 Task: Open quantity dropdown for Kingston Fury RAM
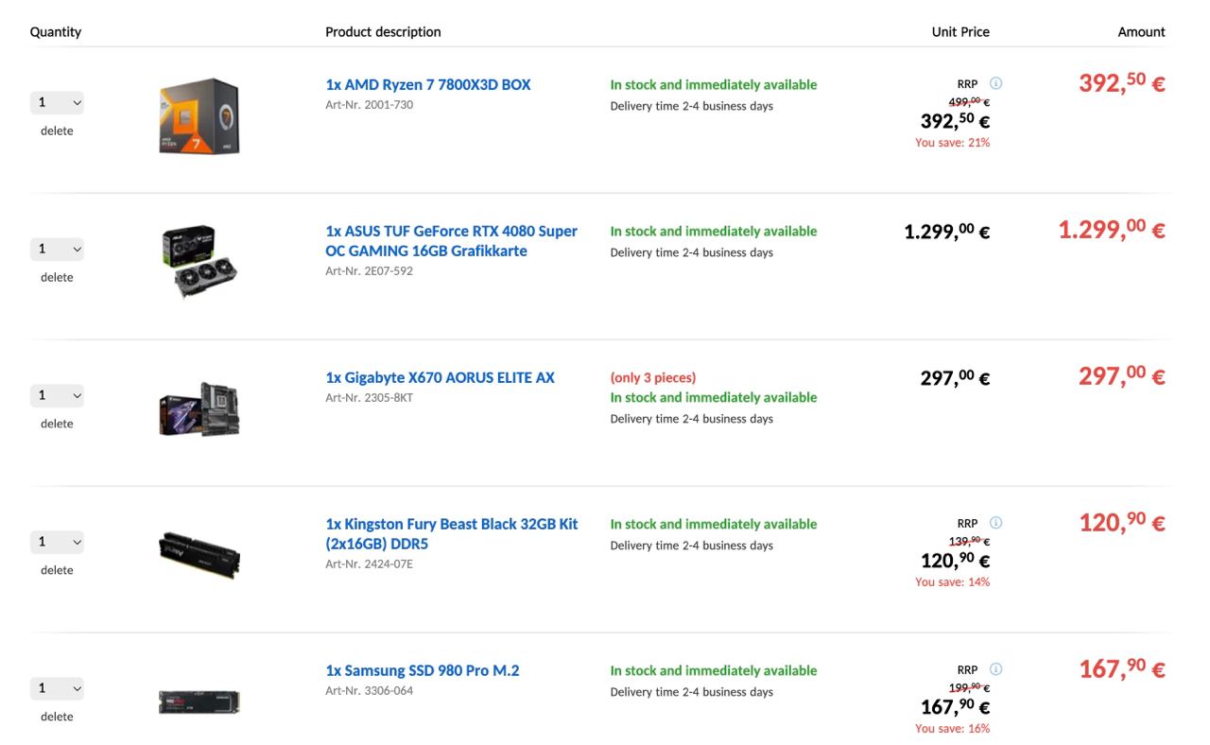click(x=57, y=542)
